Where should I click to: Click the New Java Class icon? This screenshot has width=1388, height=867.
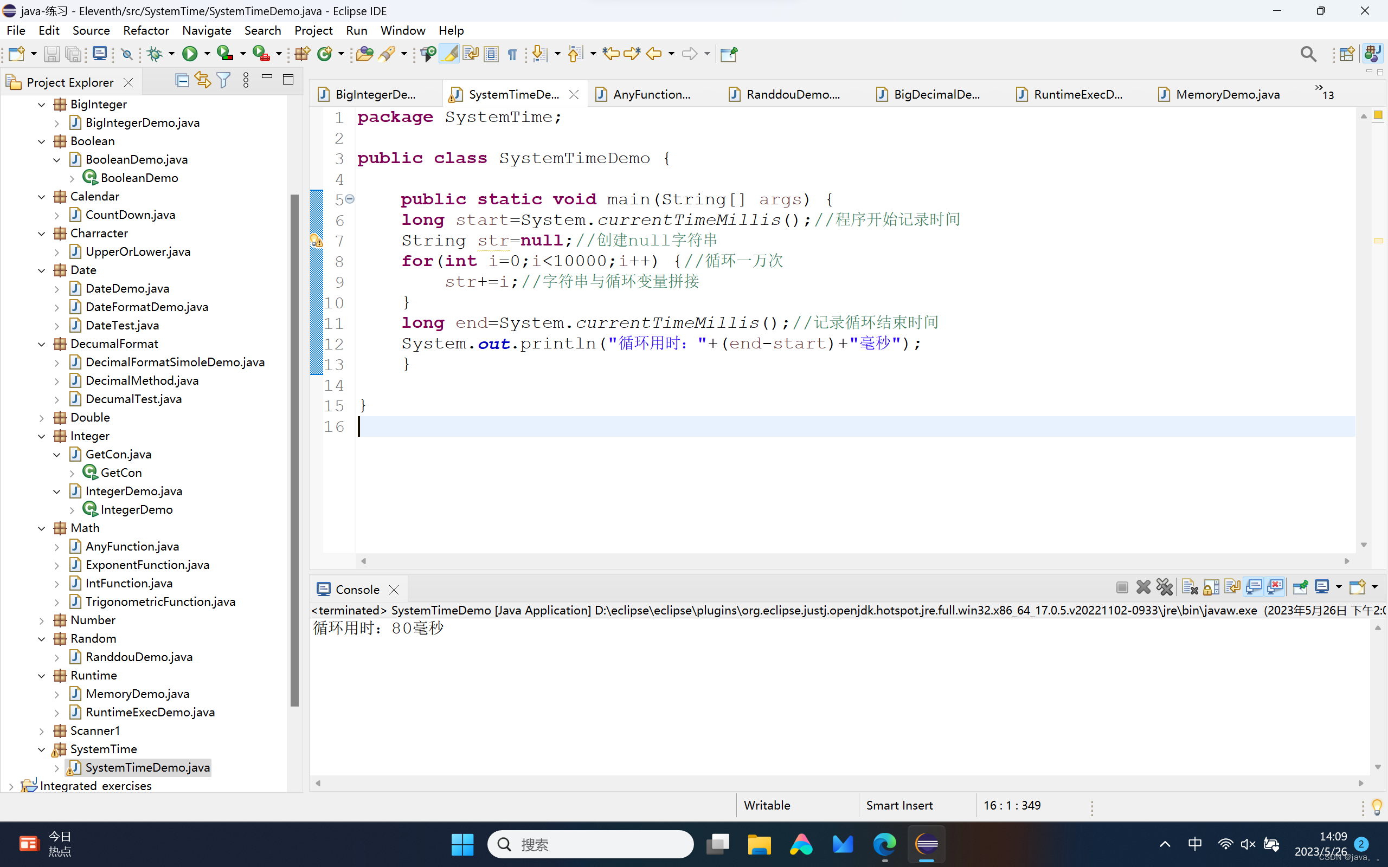pos(325,54)
